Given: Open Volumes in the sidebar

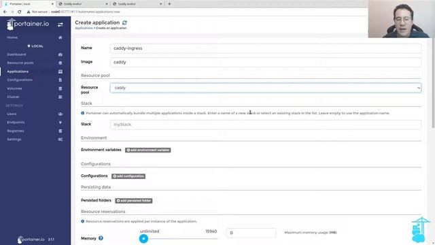Looking at the screenshot, I should (x=14, y=88).
